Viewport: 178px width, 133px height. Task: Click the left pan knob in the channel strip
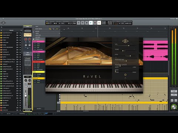click(26, 81)
